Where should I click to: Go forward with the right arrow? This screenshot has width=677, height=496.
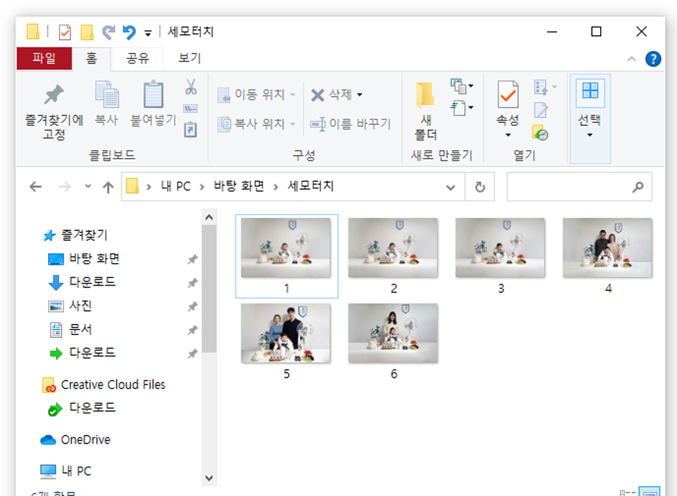(65, 187)
